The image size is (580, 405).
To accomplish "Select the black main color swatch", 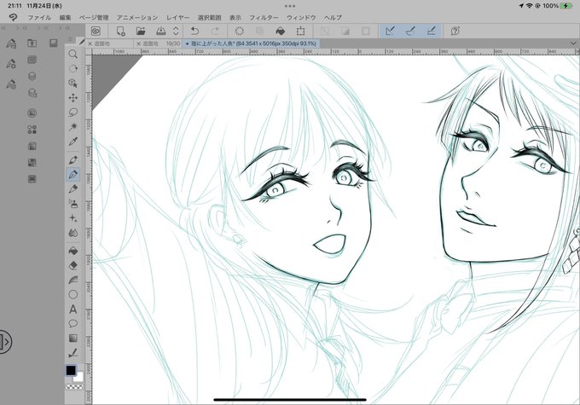I will (x=71, y=370).
